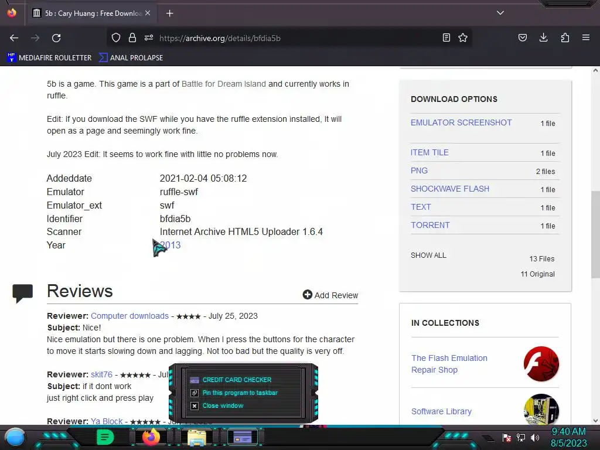Image resolution: width=600 pixels, height=450 pixels.
Task: Close the 5b Cary Huang tab
Action: coord(148,13)
